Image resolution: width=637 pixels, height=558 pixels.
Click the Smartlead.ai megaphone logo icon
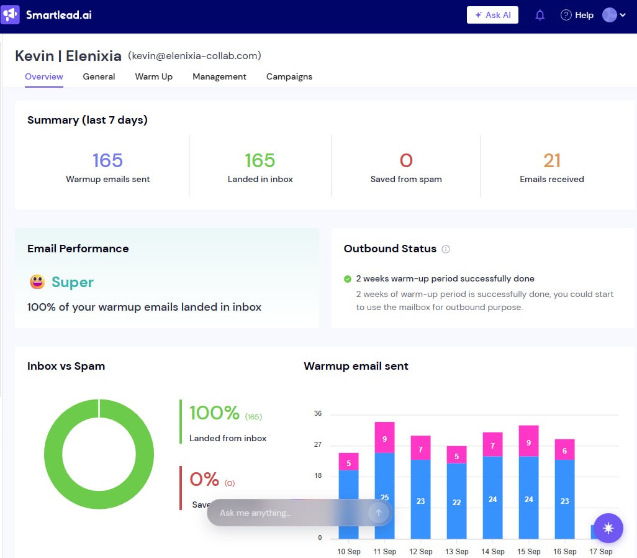point(10,15)
